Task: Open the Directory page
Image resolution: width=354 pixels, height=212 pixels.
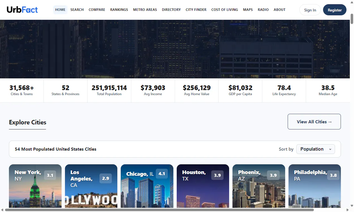Action: pyautogui.click(x=171, y=9)
